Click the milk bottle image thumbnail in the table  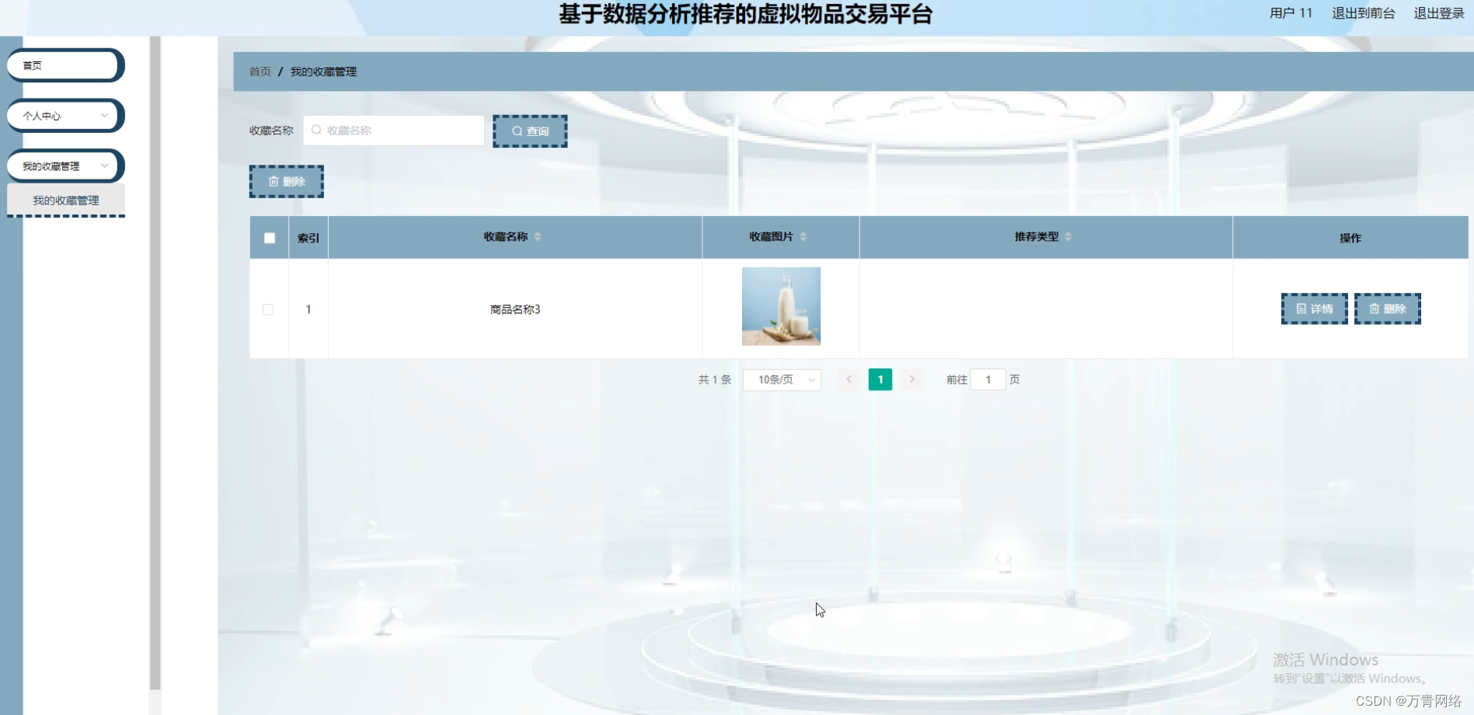click(x=781, y=306)
